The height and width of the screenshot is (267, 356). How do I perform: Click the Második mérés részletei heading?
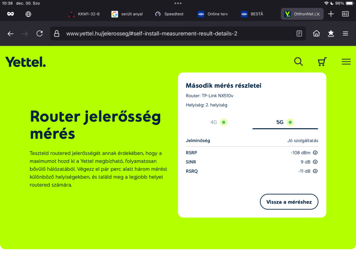click(x=224, y=85)
